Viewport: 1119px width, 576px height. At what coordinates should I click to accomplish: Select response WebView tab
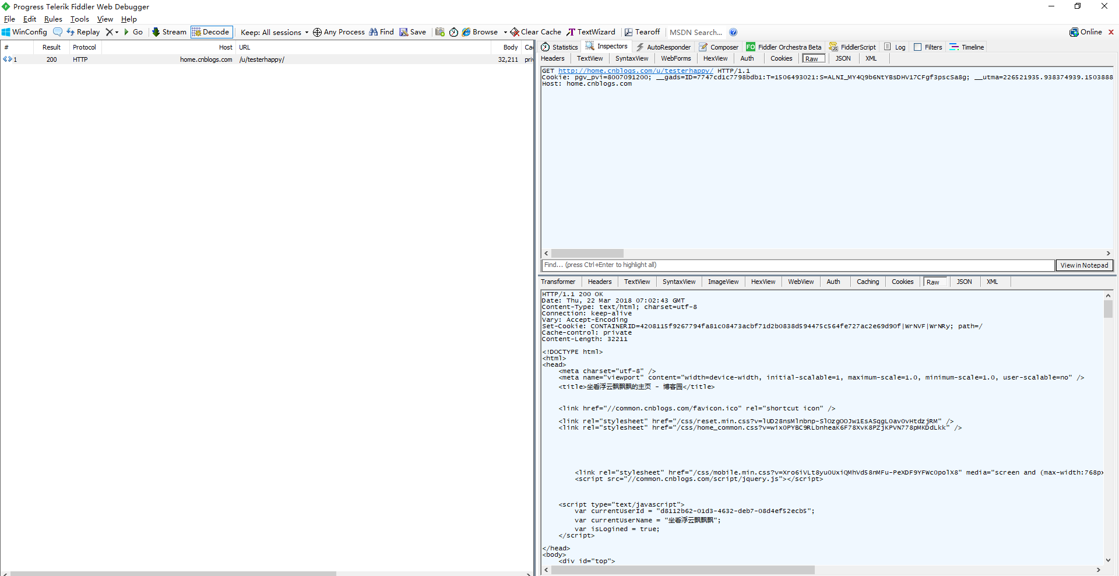tap(801, 282)
